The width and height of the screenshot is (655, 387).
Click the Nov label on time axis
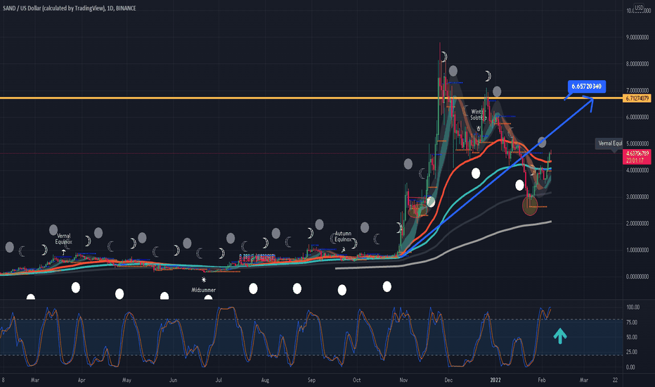pos(403,380)
